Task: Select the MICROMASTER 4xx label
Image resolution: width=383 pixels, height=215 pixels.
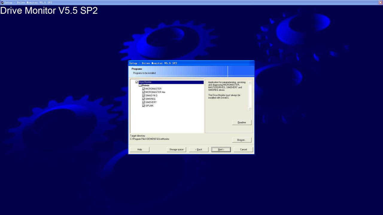Action: point(155,92)
